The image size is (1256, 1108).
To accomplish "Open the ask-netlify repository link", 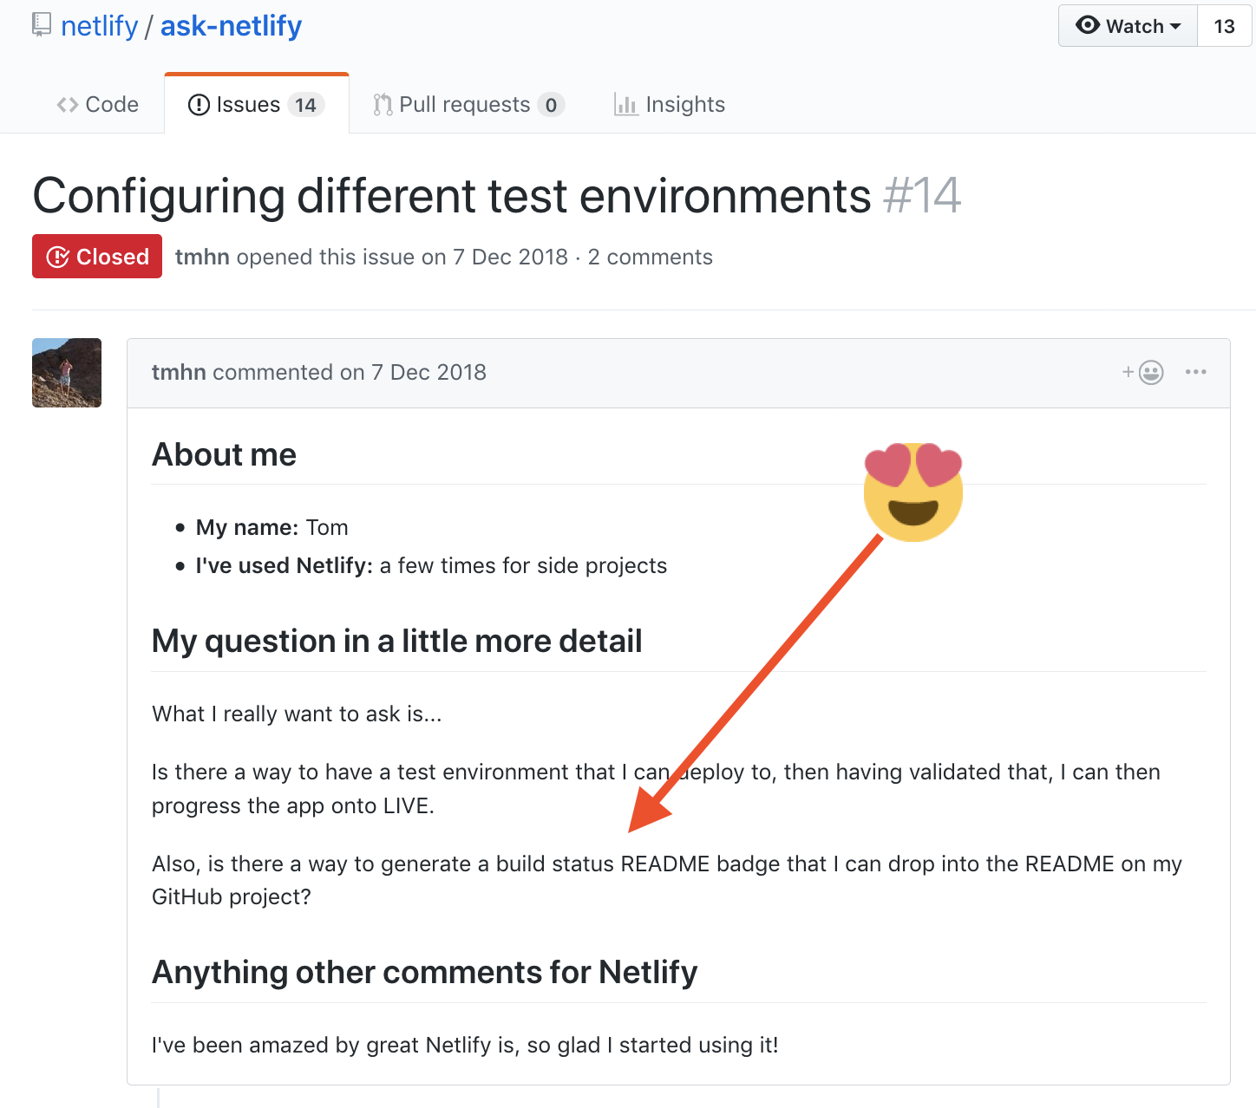I will click(x=231, y=25).
